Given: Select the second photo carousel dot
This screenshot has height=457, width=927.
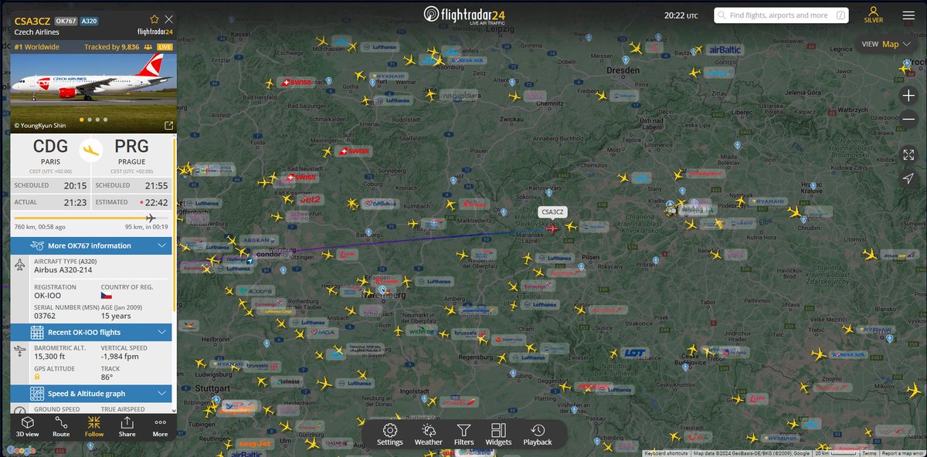Looking at the screenshot, I should pyautogui.click(x=89, y=120).
